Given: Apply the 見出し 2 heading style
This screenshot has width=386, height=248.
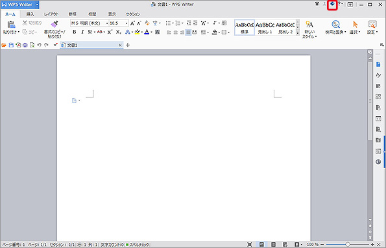Looking at the screenshot, I should [x=285, y=27].
